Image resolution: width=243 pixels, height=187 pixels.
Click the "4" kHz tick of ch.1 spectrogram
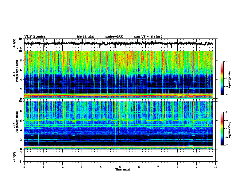21,80
